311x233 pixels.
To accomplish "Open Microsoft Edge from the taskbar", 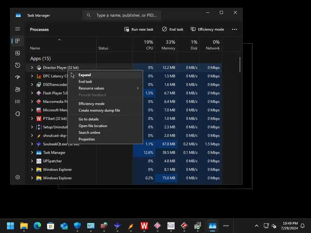I will (x=37, y=226).
